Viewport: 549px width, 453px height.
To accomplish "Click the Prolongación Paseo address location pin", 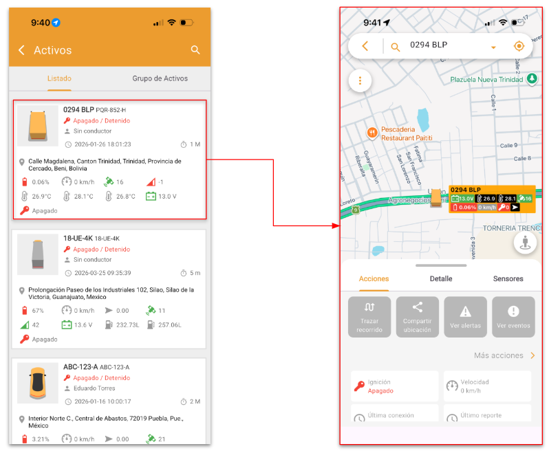I will [22, 291].
